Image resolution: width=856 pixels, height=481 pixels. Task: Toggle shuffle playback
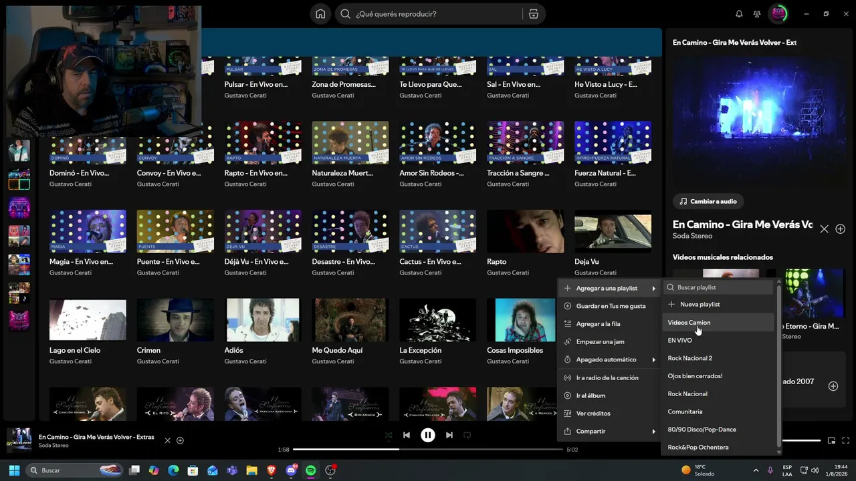click(x=389, y=435)
